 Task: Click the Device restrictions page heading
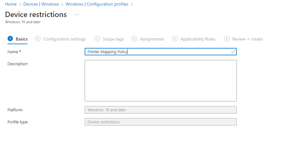click(36, 15)
